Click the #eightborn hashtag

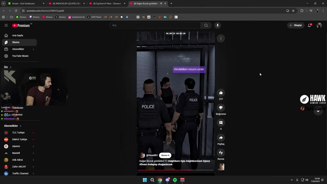point(174,161)
